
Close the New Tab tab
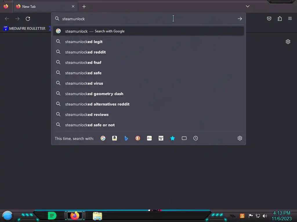click(73, 6)
